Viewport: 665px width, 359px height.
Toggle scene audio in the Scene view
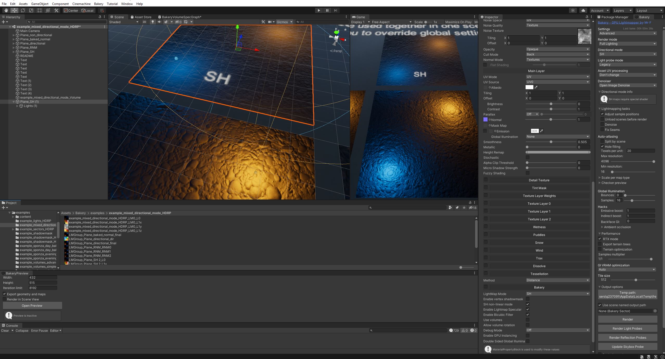pos(159,22)
